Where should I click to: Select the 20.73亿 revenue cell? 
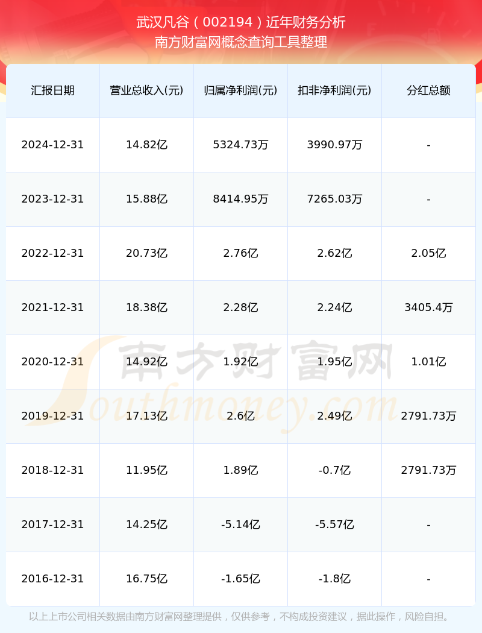(146, 253)
